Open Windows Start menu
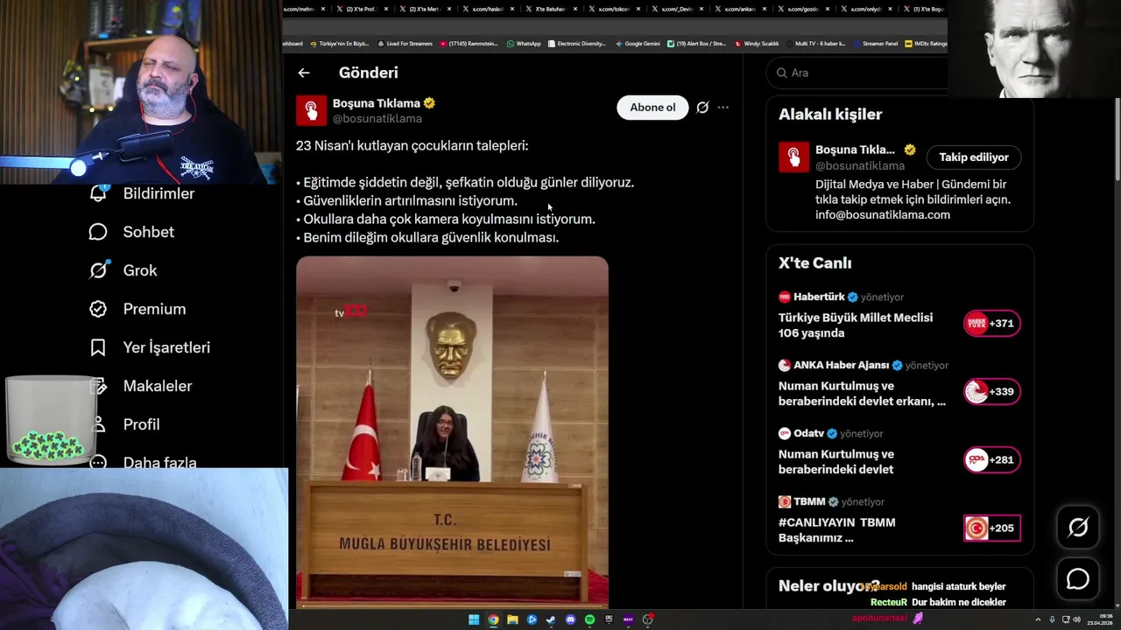 [x=474, y=619]
